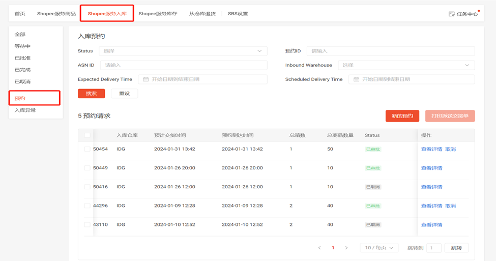The image size is (496, 261).
Task: Click calendar icon in Scheduled Delivery Time
Action: tap(356, 79)
